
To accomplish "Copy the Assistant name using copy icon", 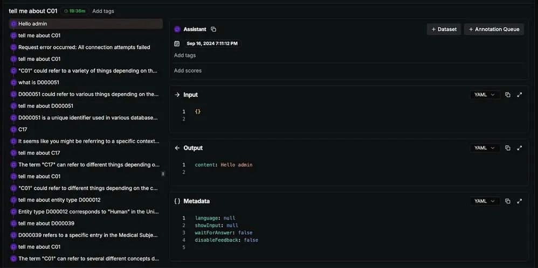I will pyautogui.click(x=213, y=30).
